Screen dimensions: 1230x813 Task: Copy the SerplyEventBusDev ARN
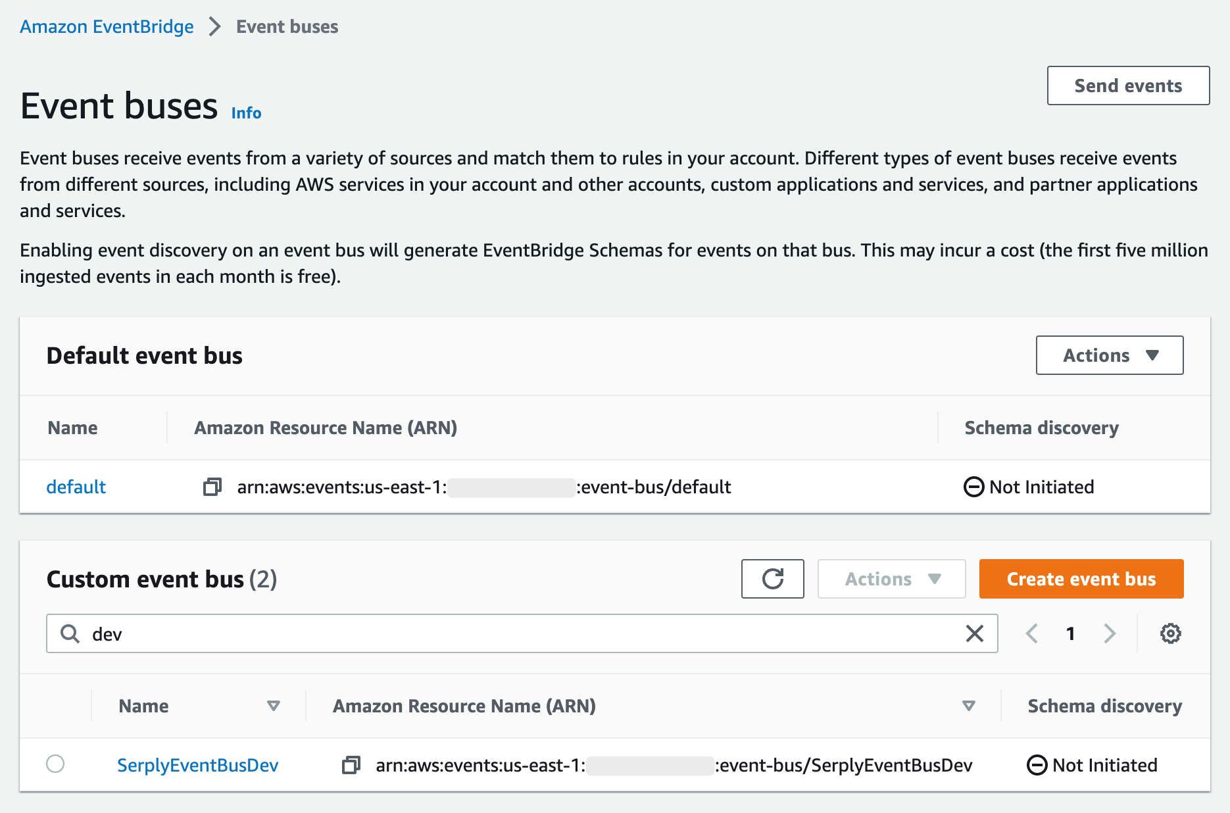(x=351, y=765)
